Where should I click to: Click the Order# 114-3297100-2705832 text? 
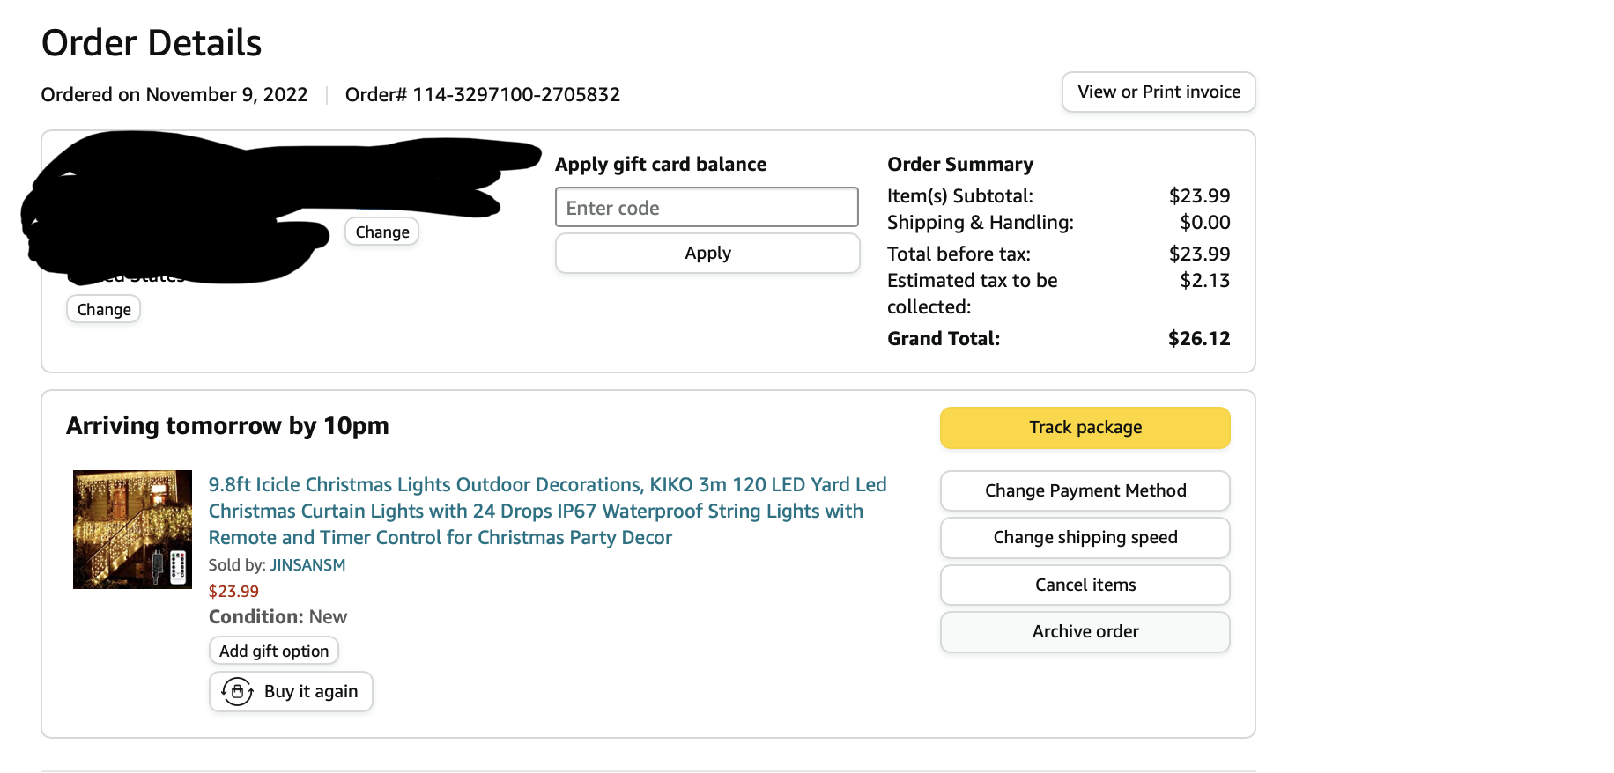pyautogui.click(x=483, y=94)
